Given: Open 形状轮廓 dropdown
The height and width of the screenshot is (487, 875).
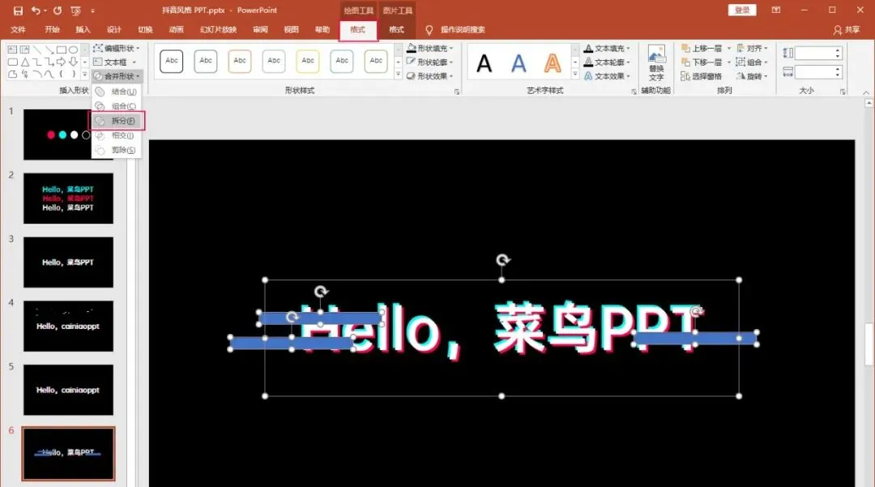Looking at the screenshot, I should tap(429, 62).
